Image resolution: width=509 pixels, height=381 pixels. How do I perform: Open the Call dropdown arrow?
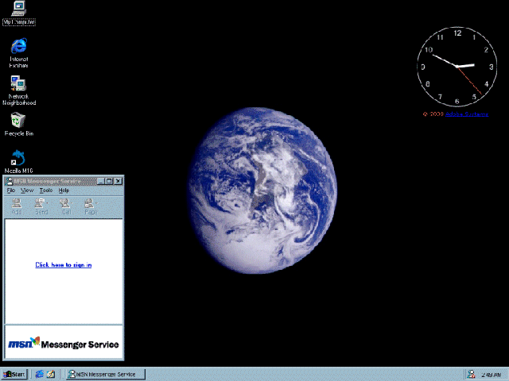coord(72,203)
